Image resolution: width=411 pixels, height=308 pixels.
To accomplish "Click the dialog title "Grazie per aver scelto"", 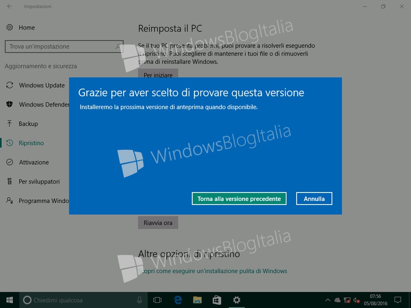I will [191, 93].
